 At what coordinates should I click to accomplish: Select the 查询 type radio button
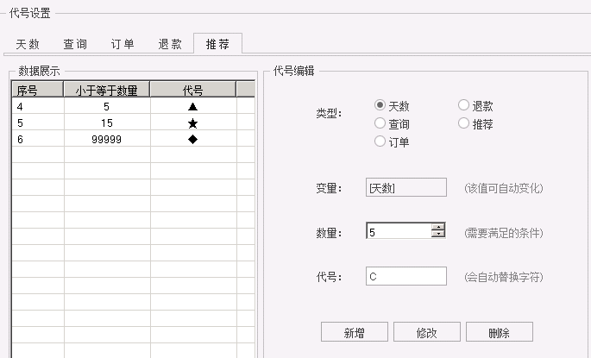(x=380, y=123)
